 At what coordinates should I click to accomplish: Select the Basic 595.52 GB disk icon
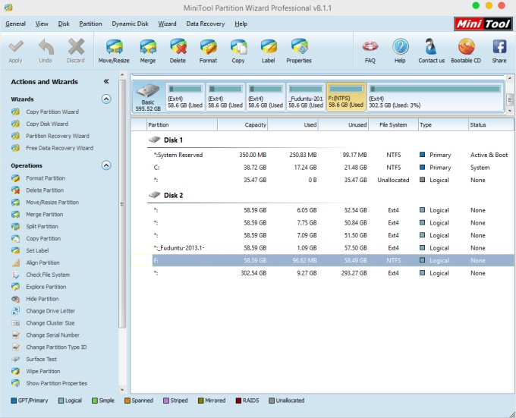(148, 97)
